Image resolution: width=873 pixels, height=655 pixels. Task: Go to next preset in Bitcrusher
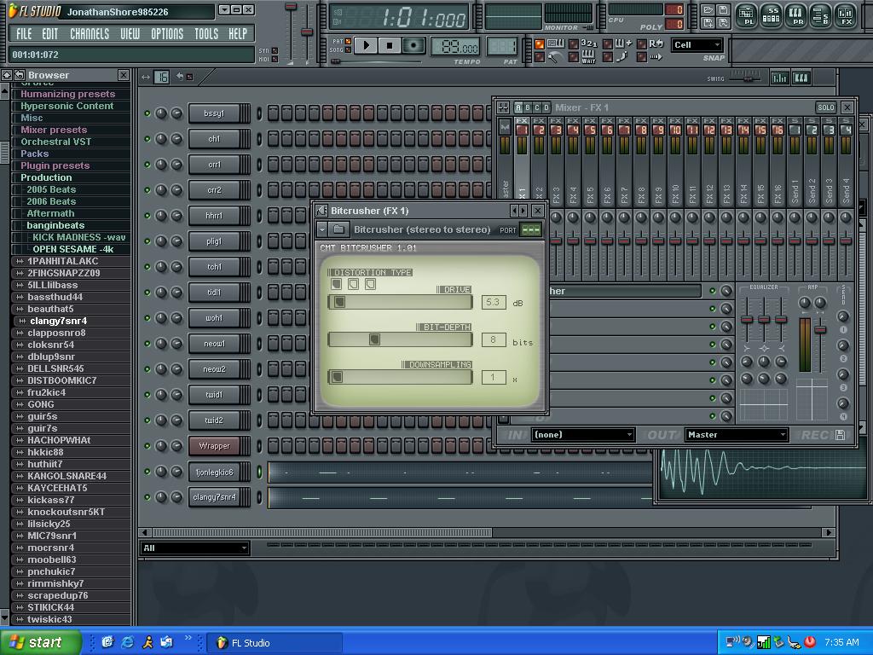coord(523,211)
